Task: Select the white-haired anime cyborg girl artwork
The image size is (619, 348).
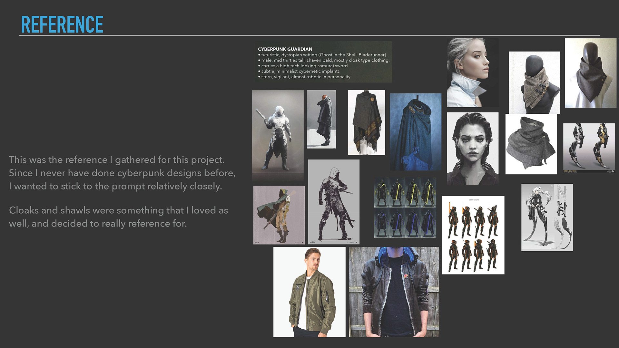Action: click(547, 217)
